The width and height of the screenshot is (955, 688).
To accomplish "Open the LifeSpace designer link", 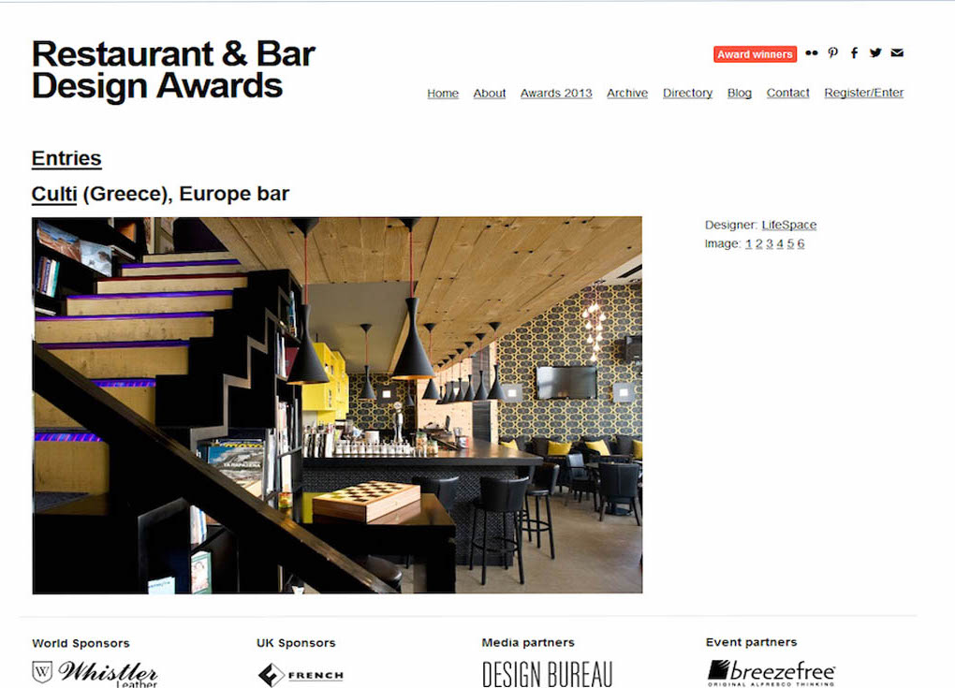I will (x=788, y=225).
